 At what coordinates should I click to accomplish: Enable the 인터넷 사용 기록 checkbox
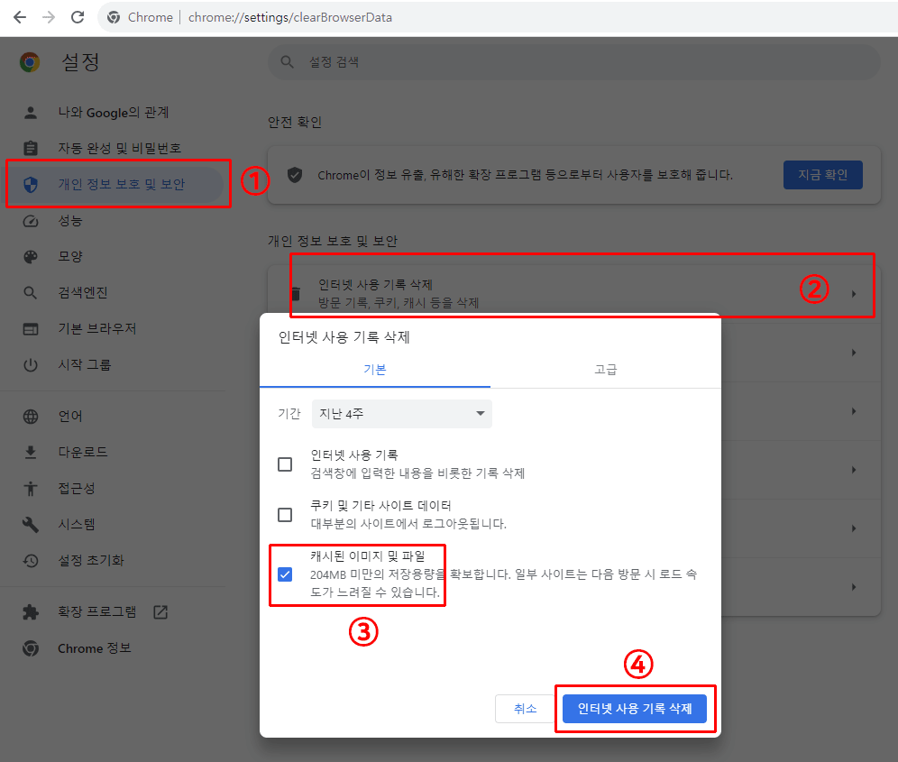point(285,462)
